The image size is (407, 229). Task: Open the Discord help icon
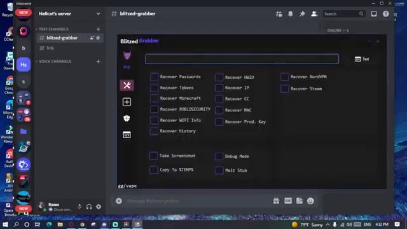tap(386, 14)
